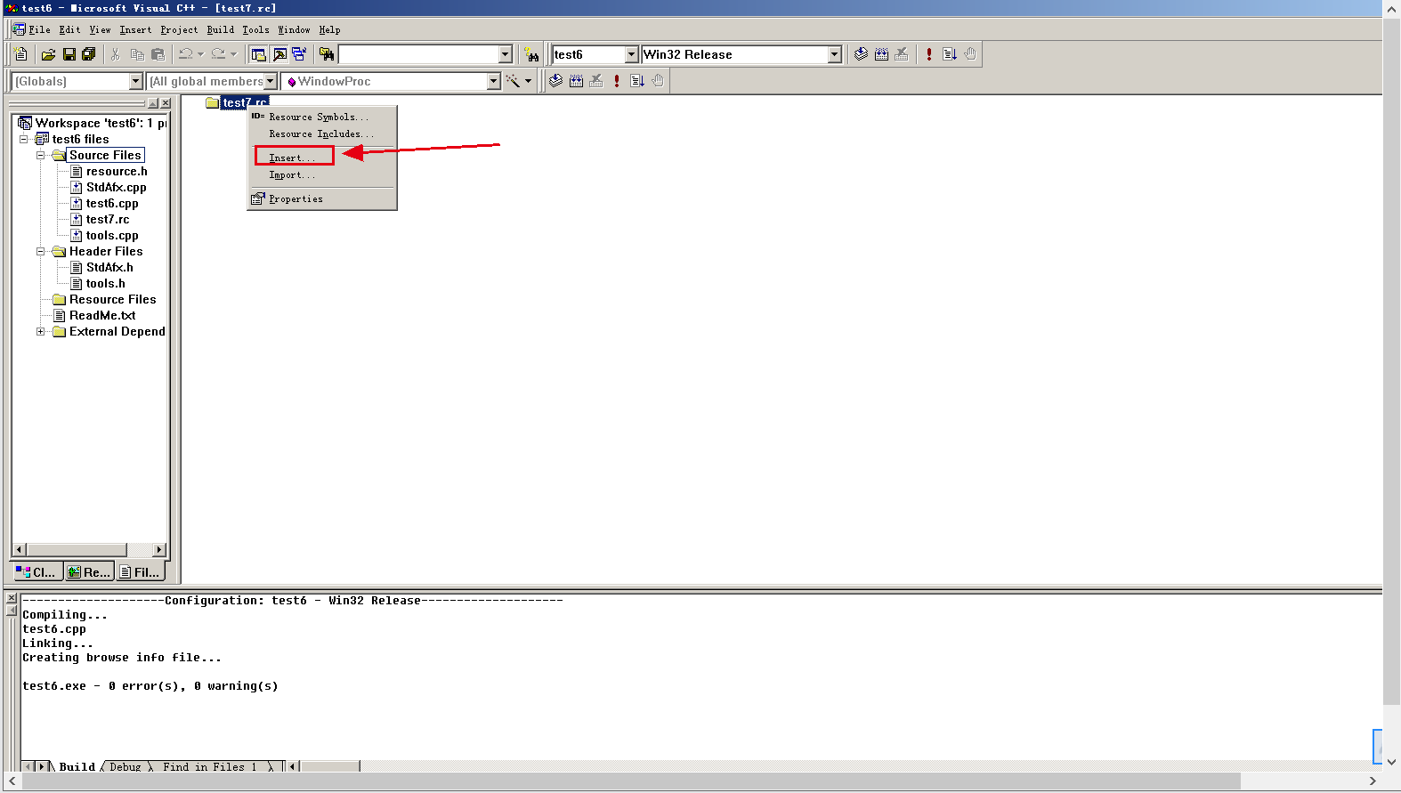Click Stop Build icon in upper toolbar

pyautogui.click(x=902, y=54)
